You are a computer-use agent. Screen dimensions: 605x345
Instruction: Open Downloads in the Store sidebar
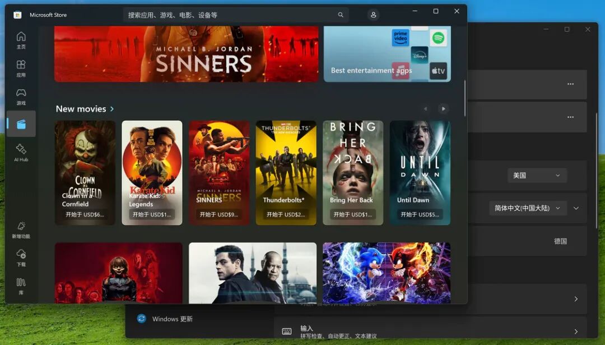21,258
